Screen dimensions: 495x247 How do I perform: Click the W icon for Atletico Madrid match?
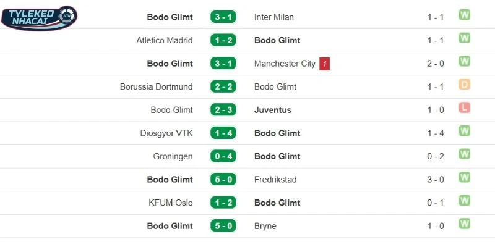(x=465, y=38)
